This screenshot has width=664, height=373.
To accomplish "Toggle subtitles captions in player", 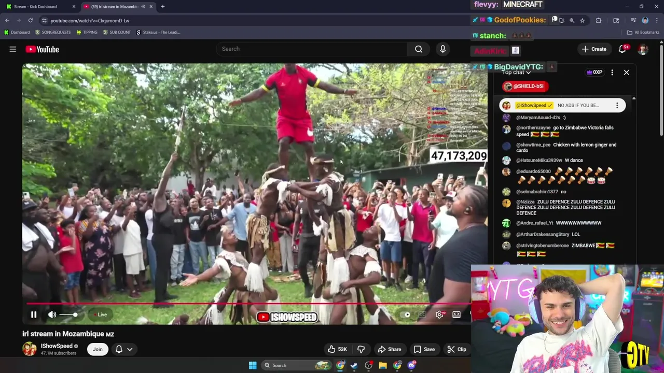I will coord(422,314).
